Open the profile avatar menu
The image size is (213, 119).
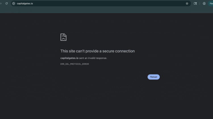(x=204, y=3)
